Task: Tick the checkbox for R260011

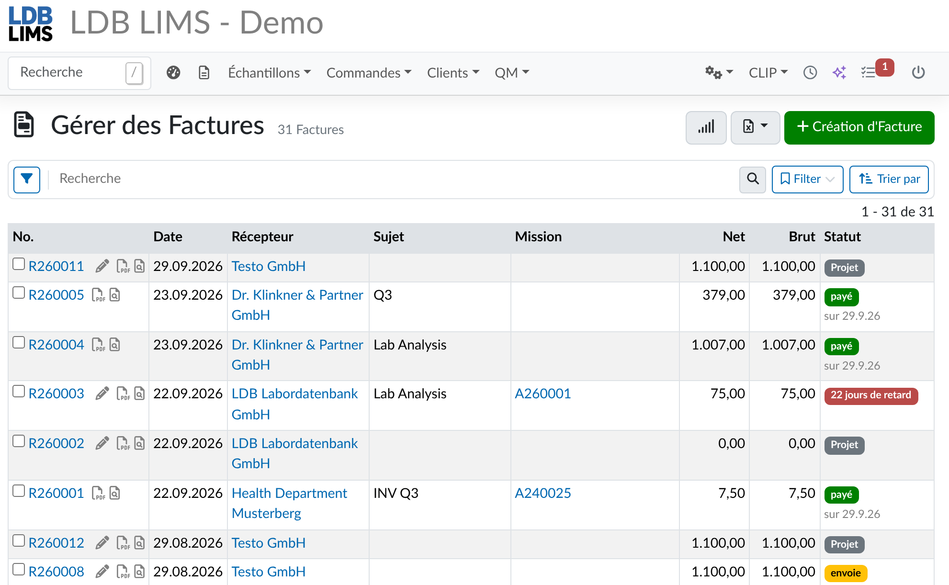Action: tap(19, 264)
